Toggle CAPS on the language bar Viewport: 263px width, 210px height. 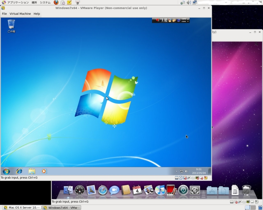[x=184, y=19]
